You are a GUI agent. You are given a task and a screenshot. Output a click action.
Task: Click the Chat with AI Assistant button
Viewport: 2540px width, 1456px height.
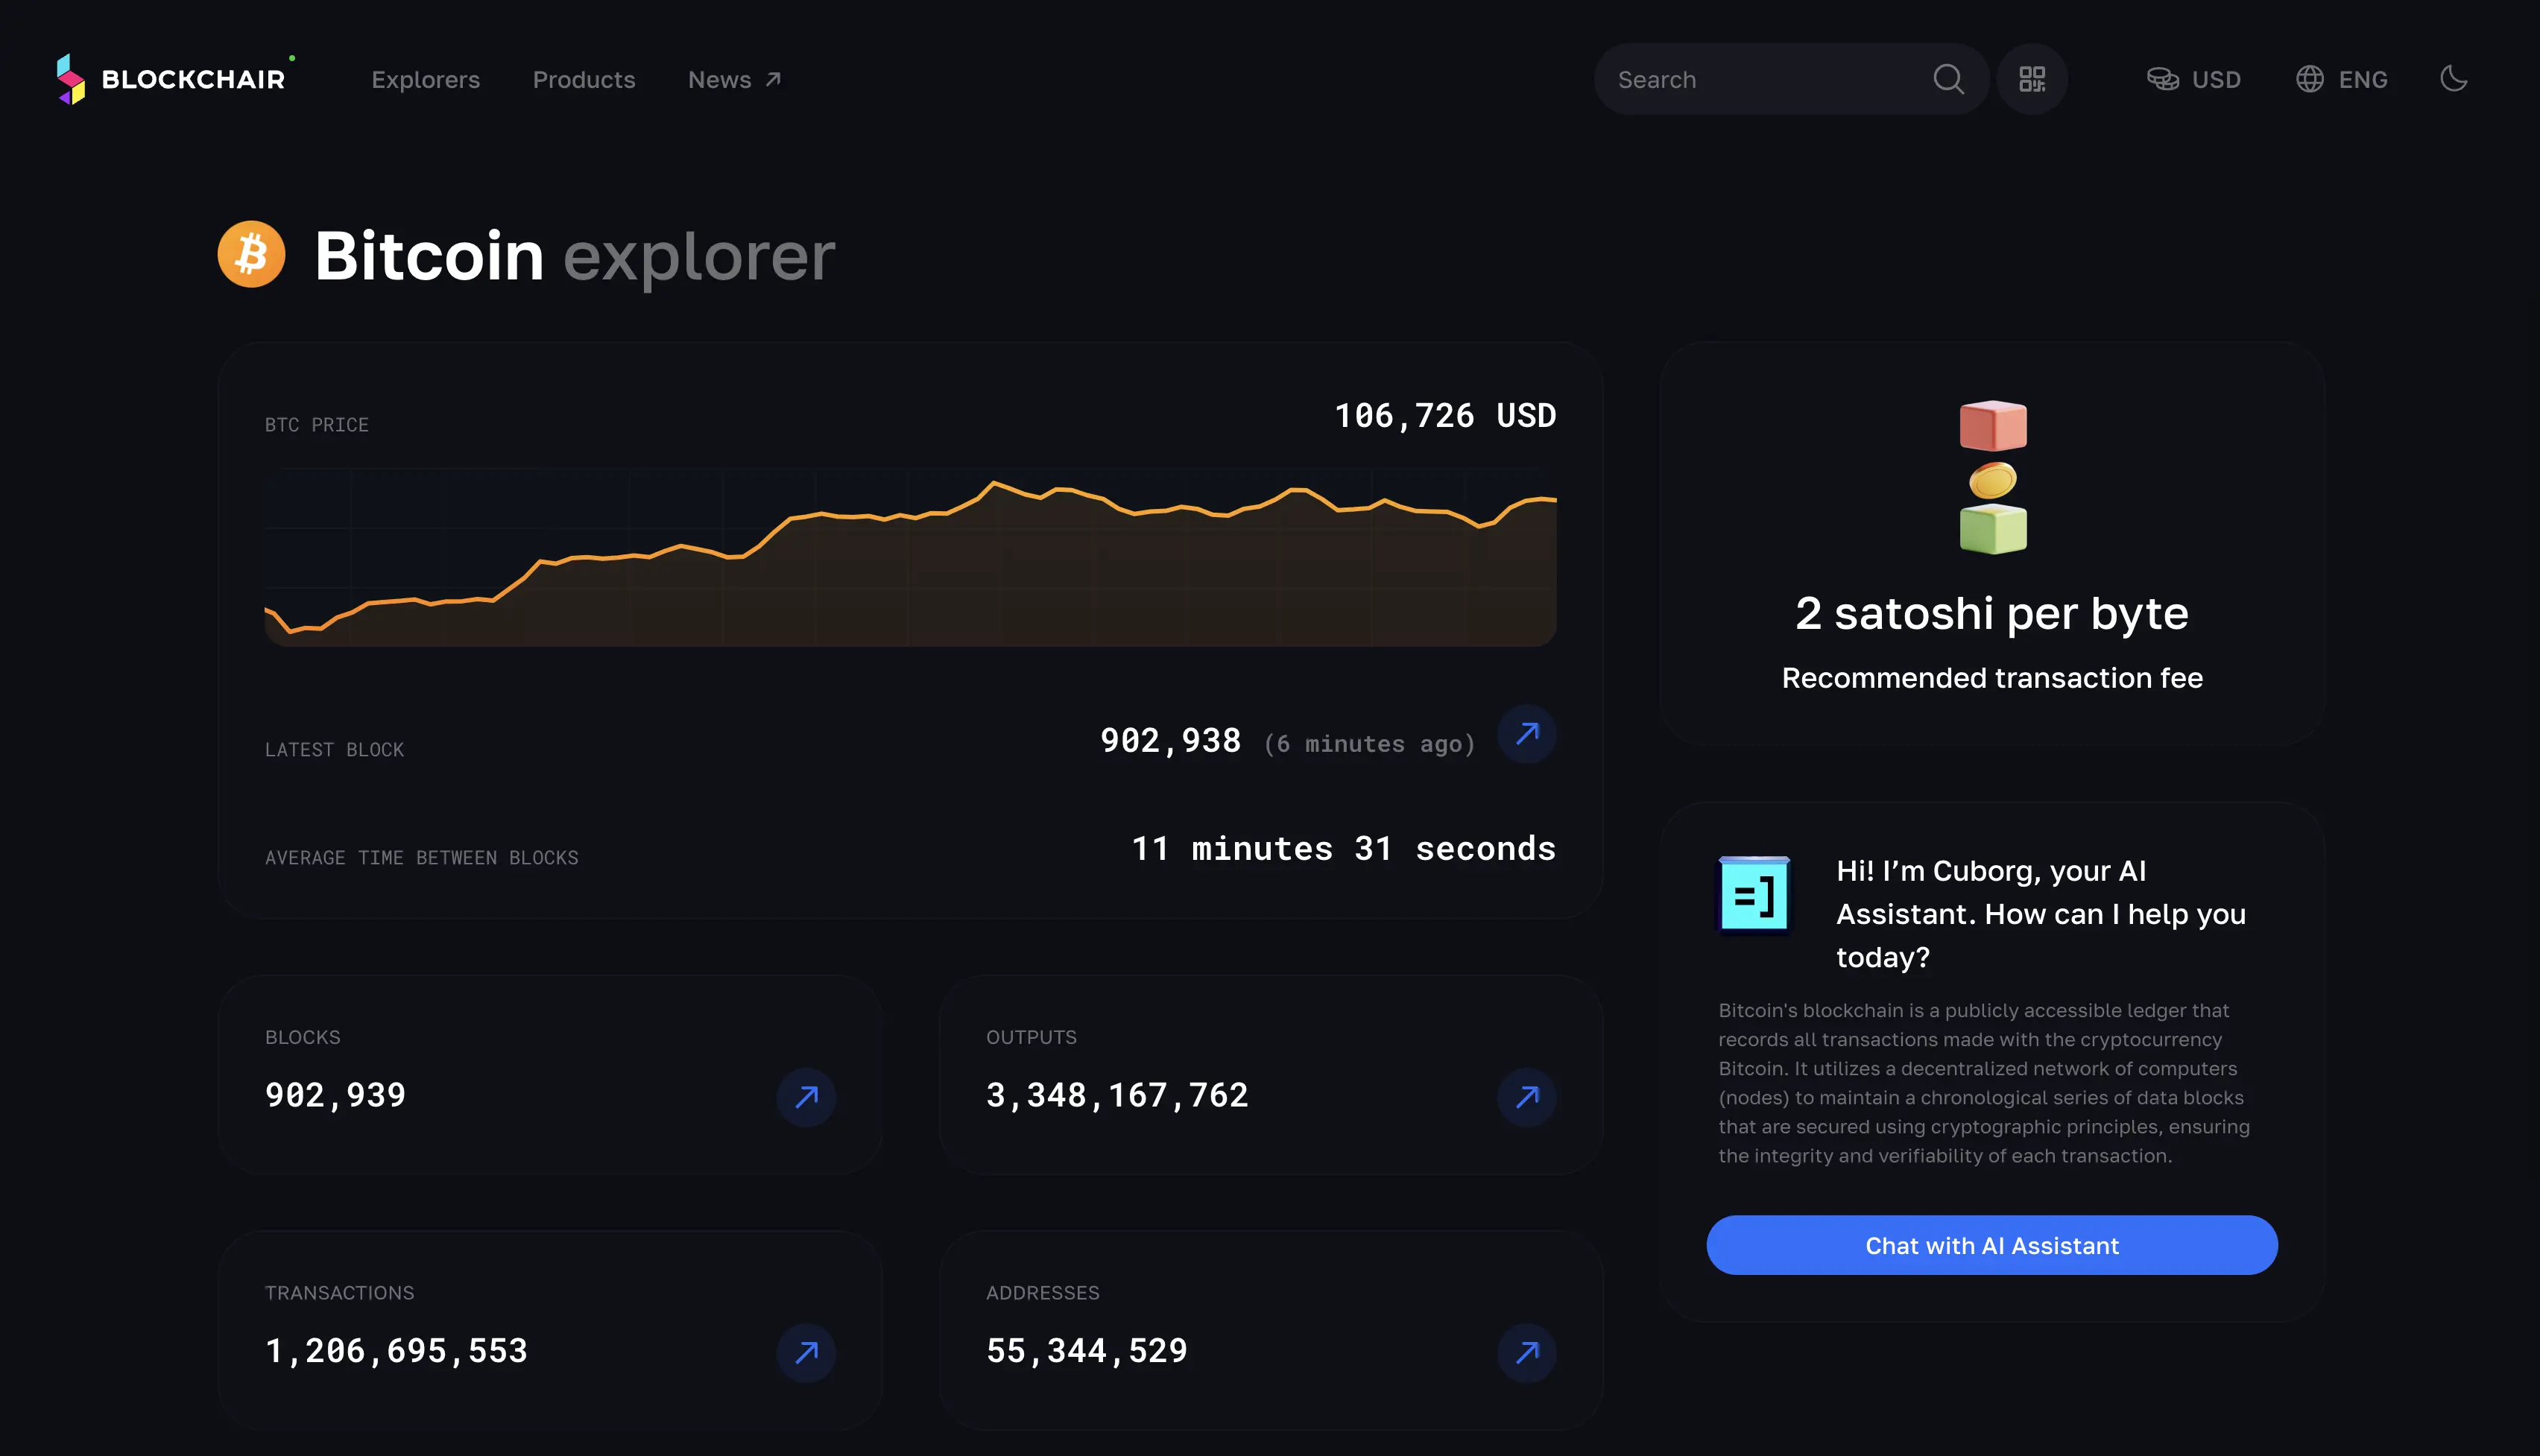(1992, 1245)
